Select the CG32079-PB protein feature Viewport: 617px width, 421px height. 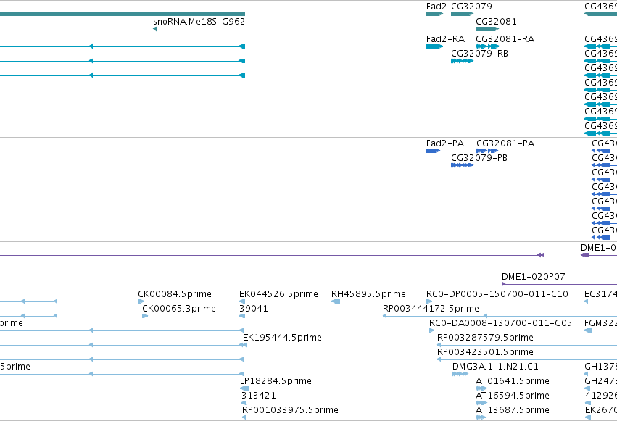(462, 165)
